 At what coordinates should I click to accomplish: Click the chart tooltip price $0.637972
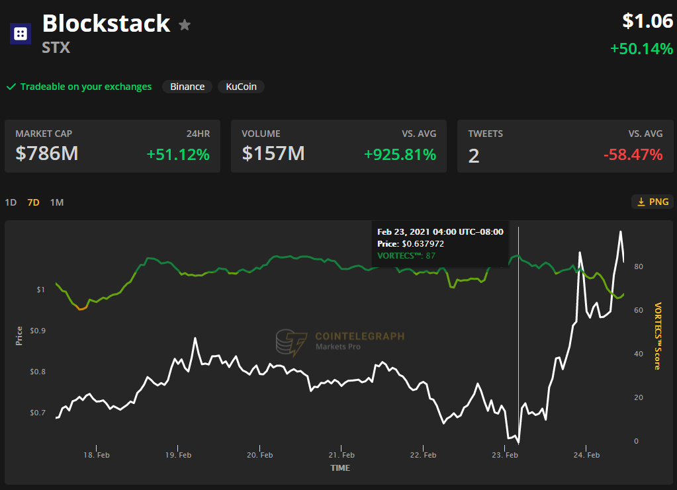coord(423,244)
